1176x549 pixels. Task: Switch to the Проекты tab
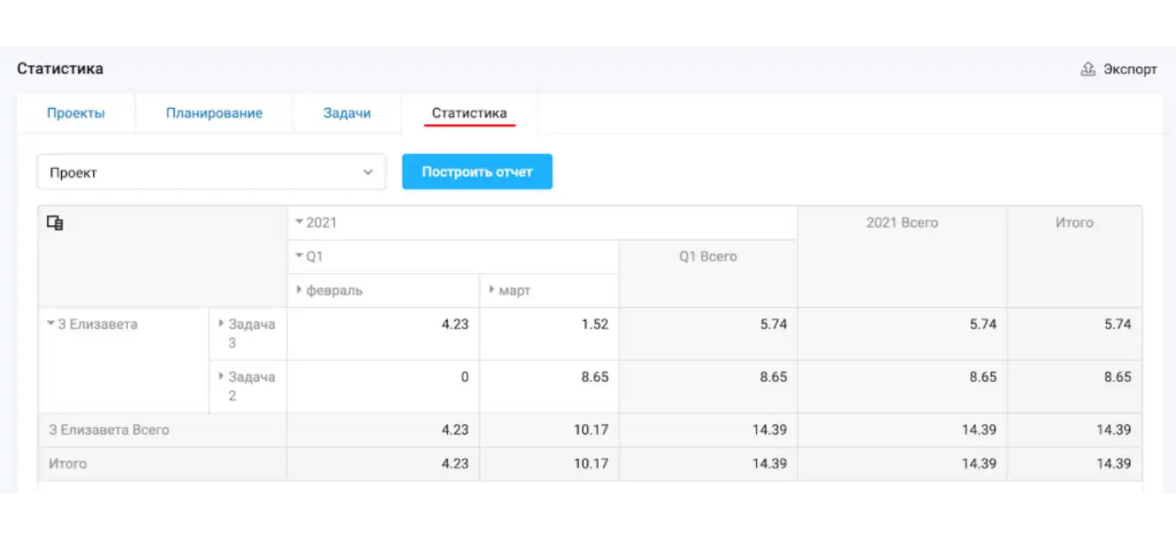click(76, 112)
